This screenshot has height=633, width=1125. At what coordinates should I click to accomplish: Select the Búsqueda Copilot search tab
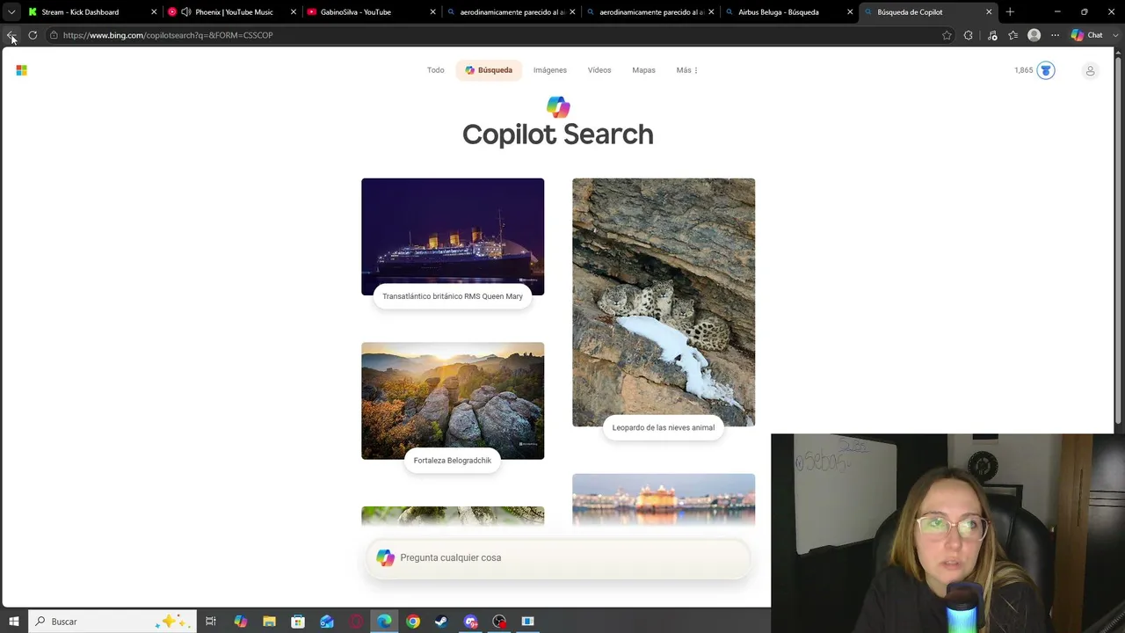[489, 70]
